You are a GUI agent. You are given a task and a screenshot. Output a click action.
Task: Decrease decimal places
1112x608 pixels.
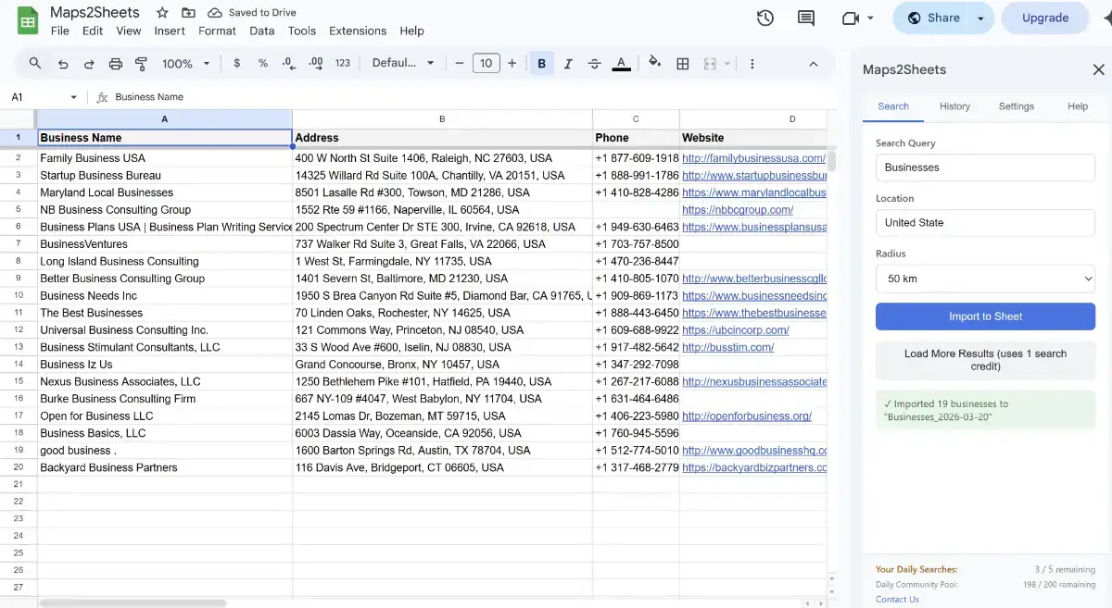pyautogui.click(x=289, y=64)
